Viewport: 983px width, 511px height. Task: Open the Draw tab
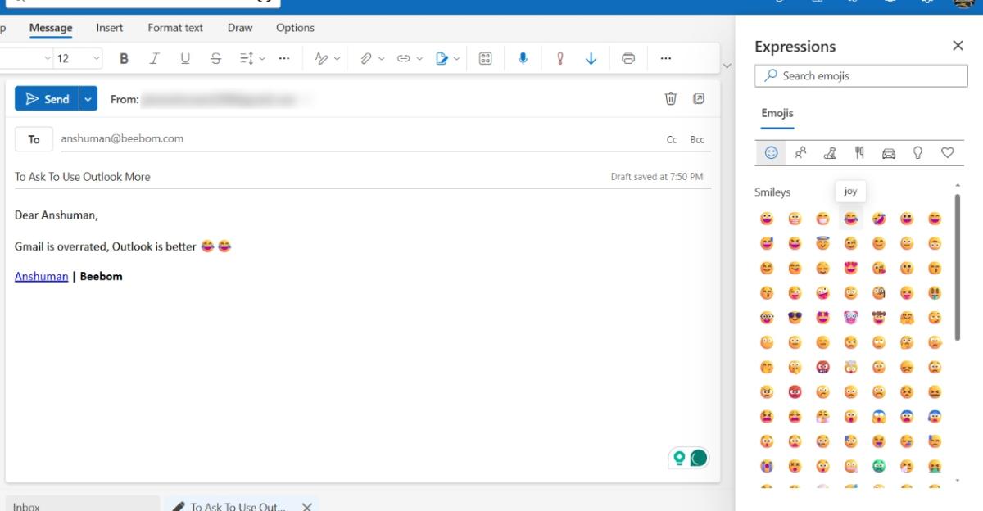tap(240, 28)
